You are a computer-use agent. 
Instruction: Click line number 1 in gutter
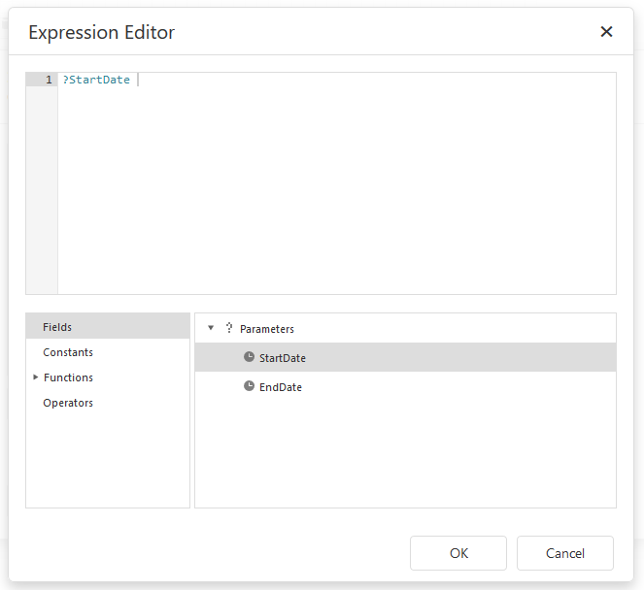coord(49,80)
